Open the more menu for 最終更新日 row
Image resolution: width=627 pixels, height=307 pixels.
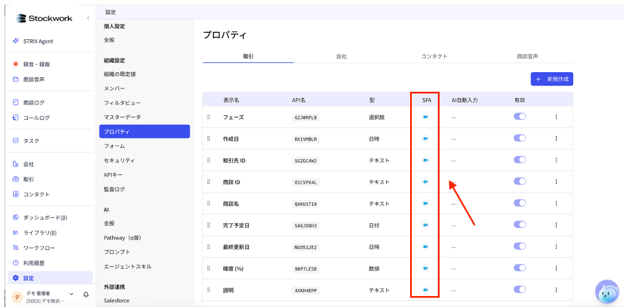pos(556,247)
